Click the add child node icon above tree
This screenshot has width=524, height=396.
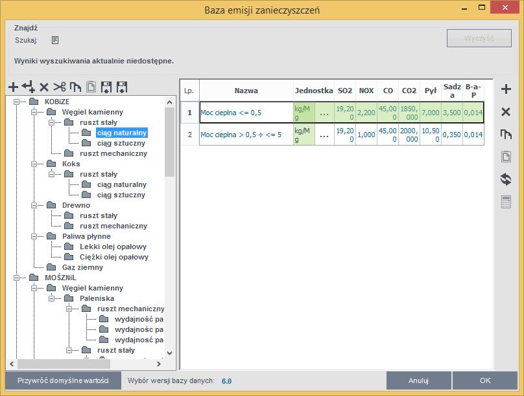tap(29, 87)
